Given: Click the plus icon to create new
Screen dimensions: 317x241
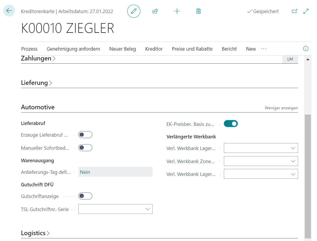Looking at the screenshot, I should click(177, 11).
